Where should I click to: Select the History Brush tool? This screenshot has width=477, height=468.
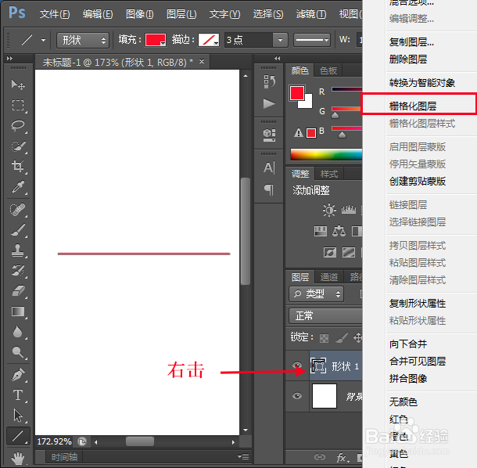point(18,271)
